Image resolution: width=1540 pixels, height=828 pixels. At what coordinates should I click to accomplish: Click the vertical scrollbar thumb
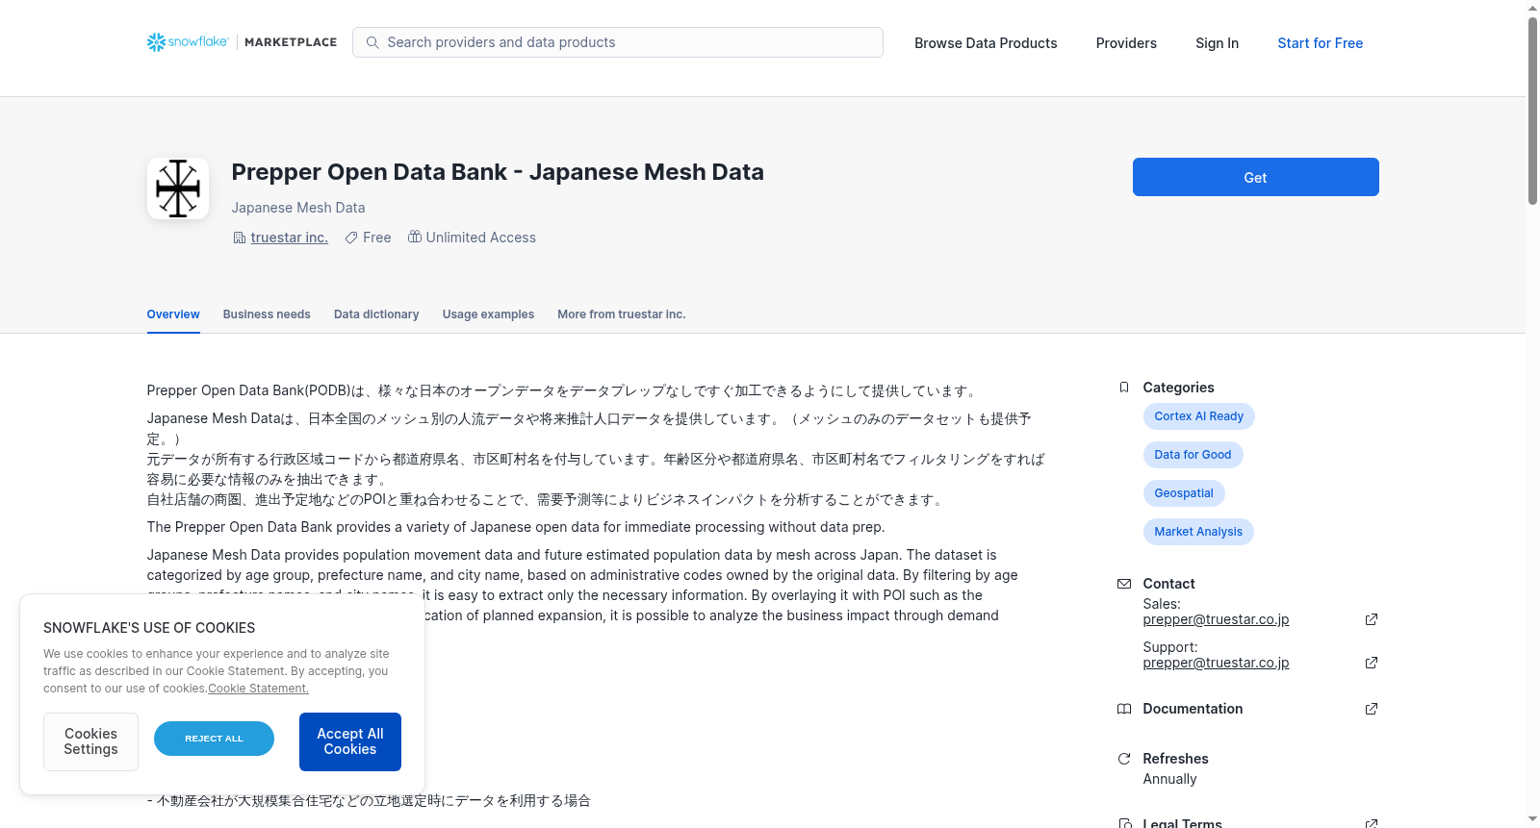tap(1532, 111)
